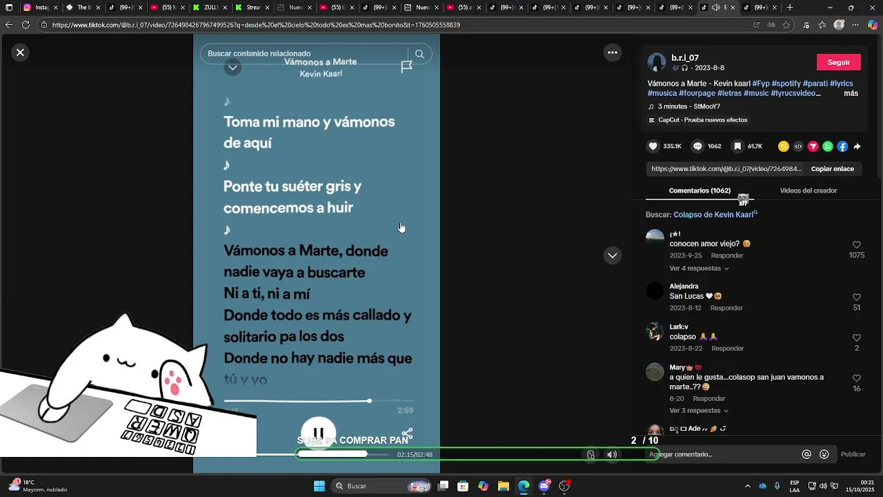883x497 pixels.
Task: Open comments via speech bubble icon
Action: (x=697, y=146)
